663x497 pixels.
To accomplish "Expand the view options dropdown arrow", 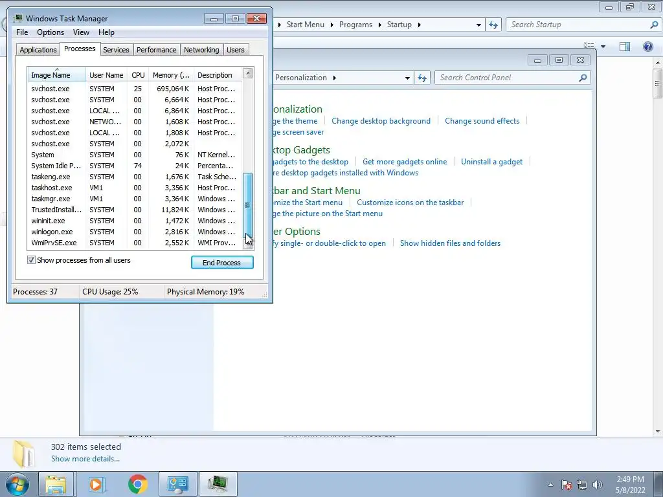I will [x=603, y=47].
